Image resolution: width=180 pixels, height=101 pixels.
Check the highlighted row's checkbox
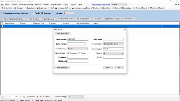point(3,26)
